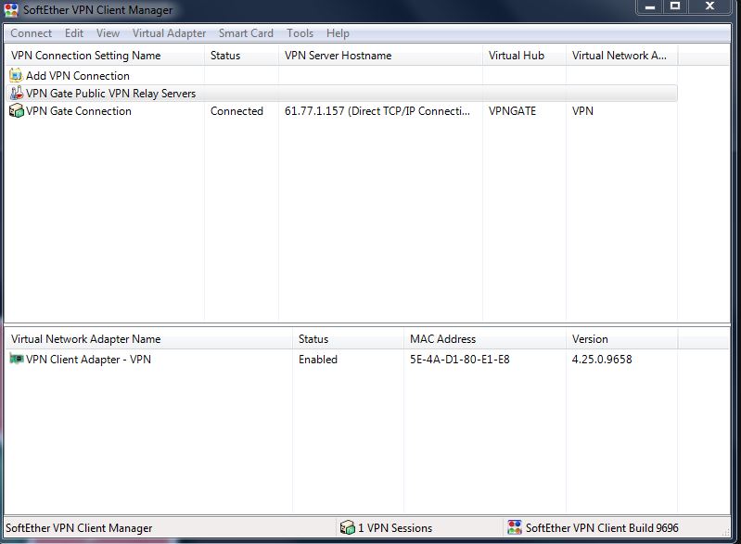
Task: Open the Edit menu
Action: click(74, 33)
